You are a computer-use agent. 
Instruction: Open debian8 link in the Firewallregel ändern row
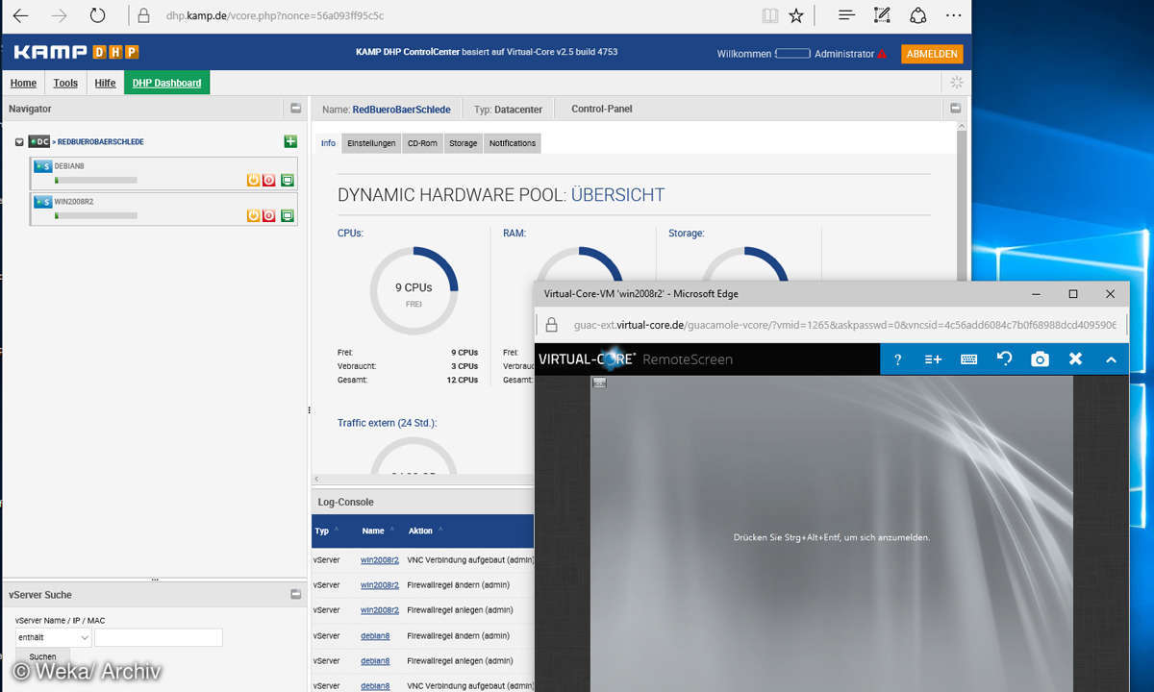click(x=375, y=635)
